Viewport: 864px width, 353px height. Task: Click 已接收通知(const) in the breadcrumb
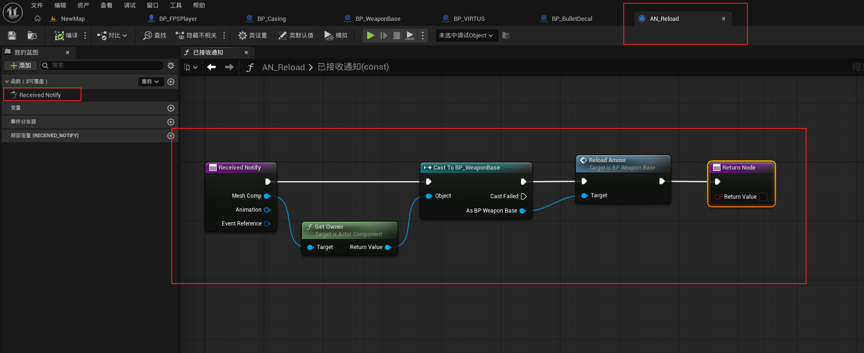(x=353, y=67)
